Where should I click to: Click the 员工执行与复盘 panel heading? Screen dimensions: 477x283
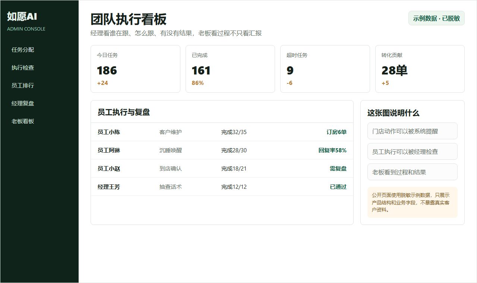(x=124, y=112)
